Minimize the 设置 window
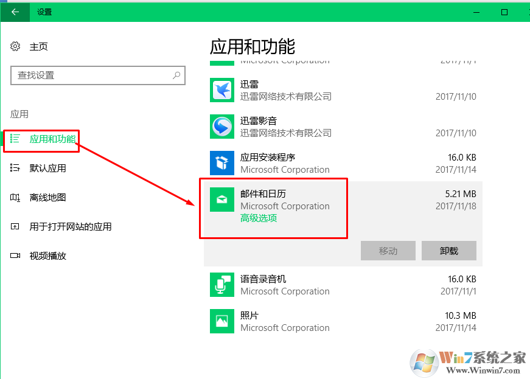The image size is (530, 379). coord(476,12)
